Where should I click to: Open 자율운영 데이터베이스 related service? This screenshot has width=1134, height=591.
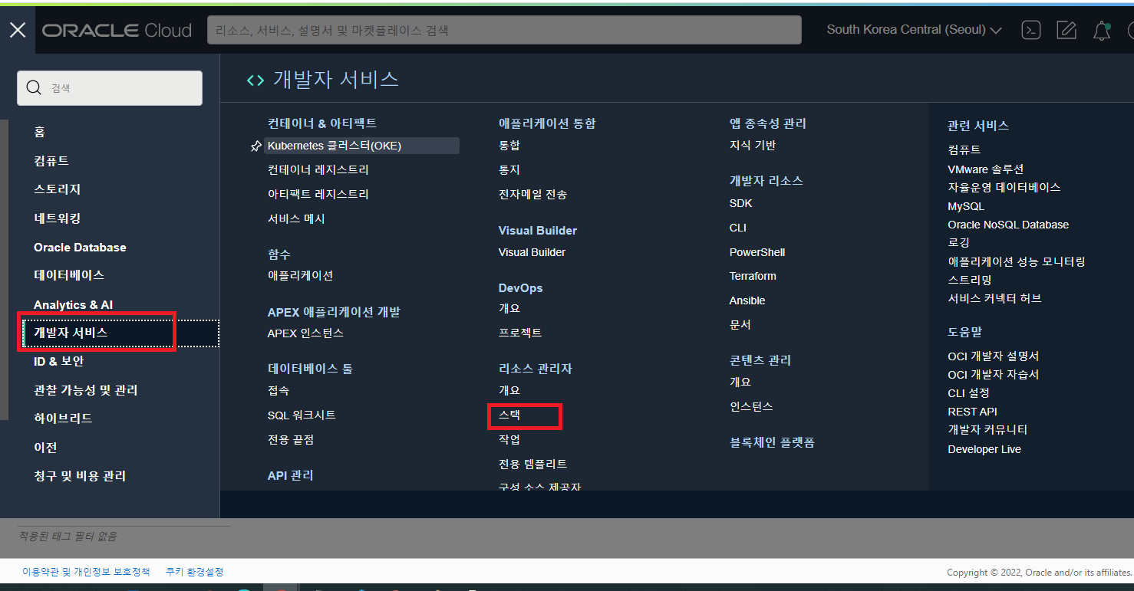1004,187
